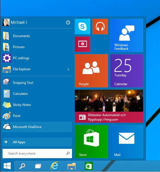This screenshot has height=172, width=160.
Task: Click the Calculator label
Action: (20, 94)
